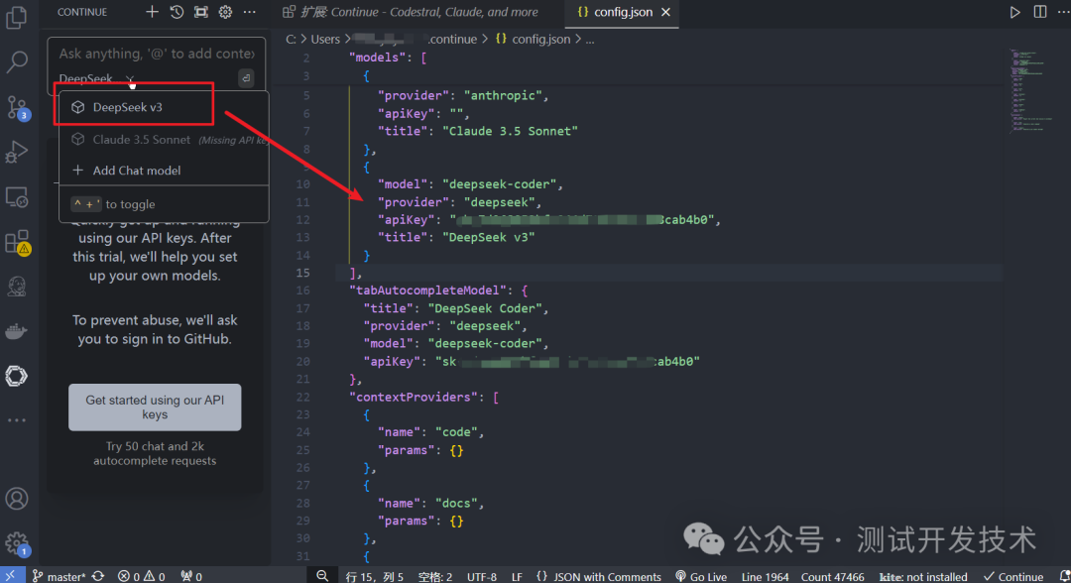Image resolution: width=1071 pixels, height=583 pixels.
Task: Open Continue config settings gear
Action: pos(225,12)
